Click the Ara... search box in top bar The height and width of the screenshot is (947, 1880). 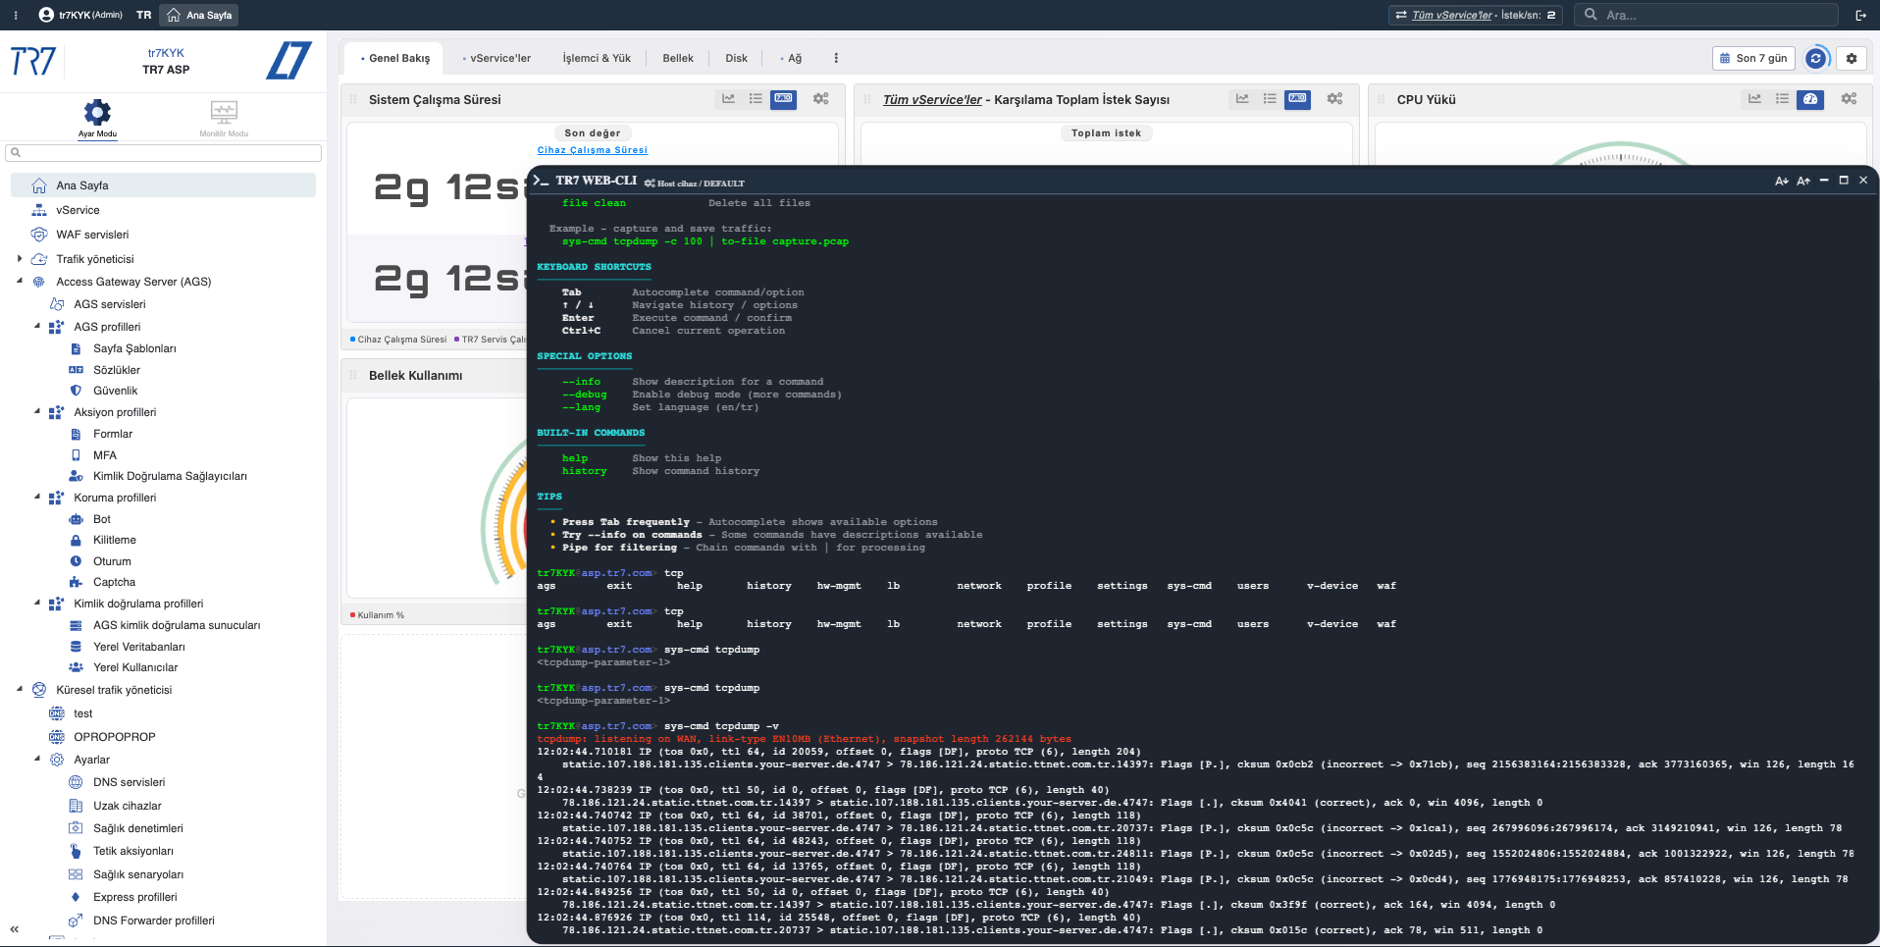pos(1706,15)
